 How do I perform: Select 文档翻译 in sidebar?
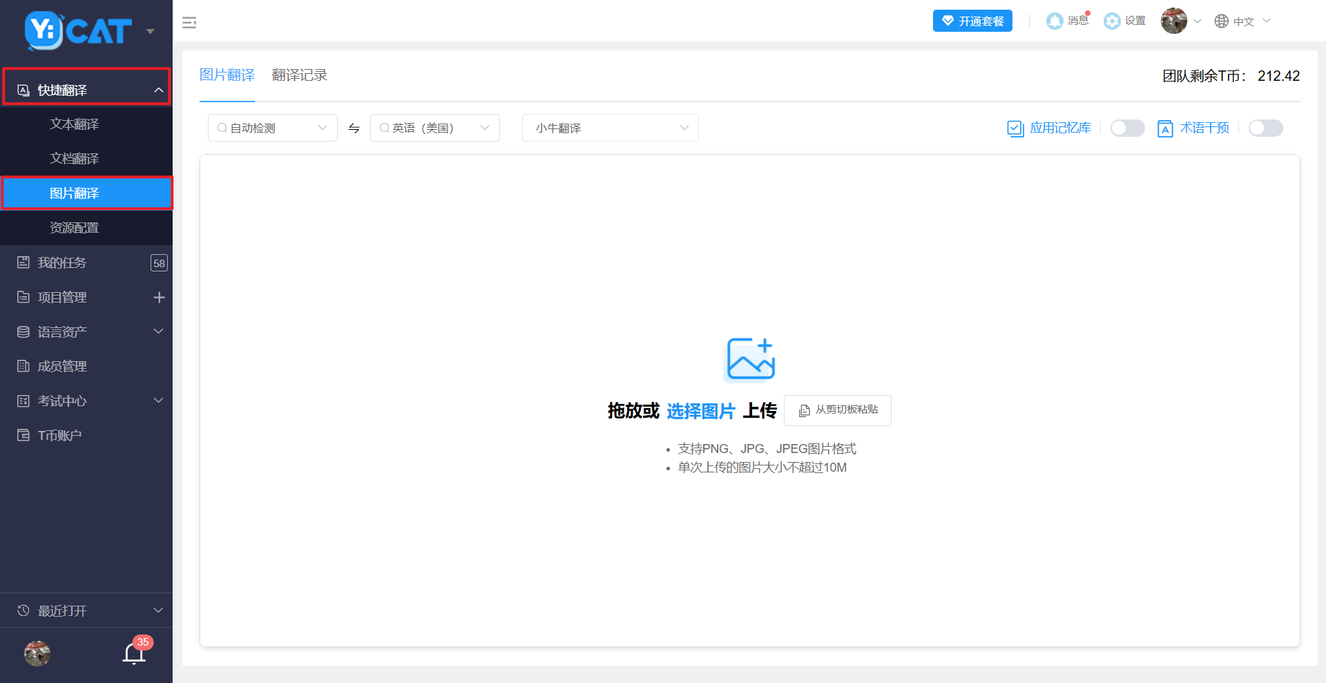[x=75, y=159]
